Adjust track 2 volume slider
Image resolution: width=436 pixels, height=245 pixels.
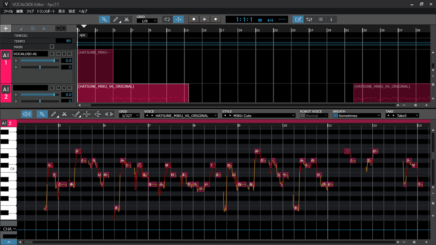click(40, 95)
